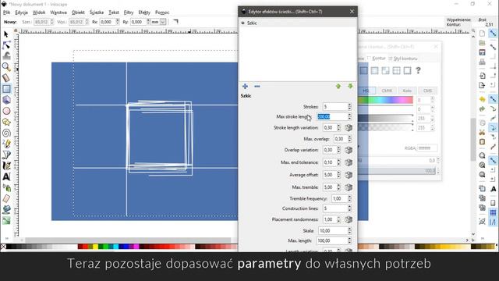Add a new path effect with plus
Viewport: 499px width, 281px height.
[245, 87]
